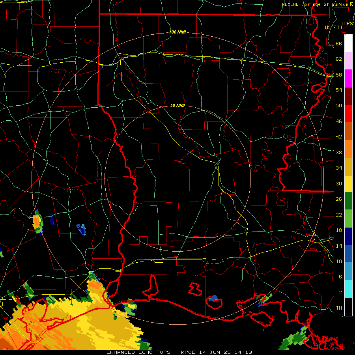
Task: Select the light green swatch in the legend
Action: [348, 219]
